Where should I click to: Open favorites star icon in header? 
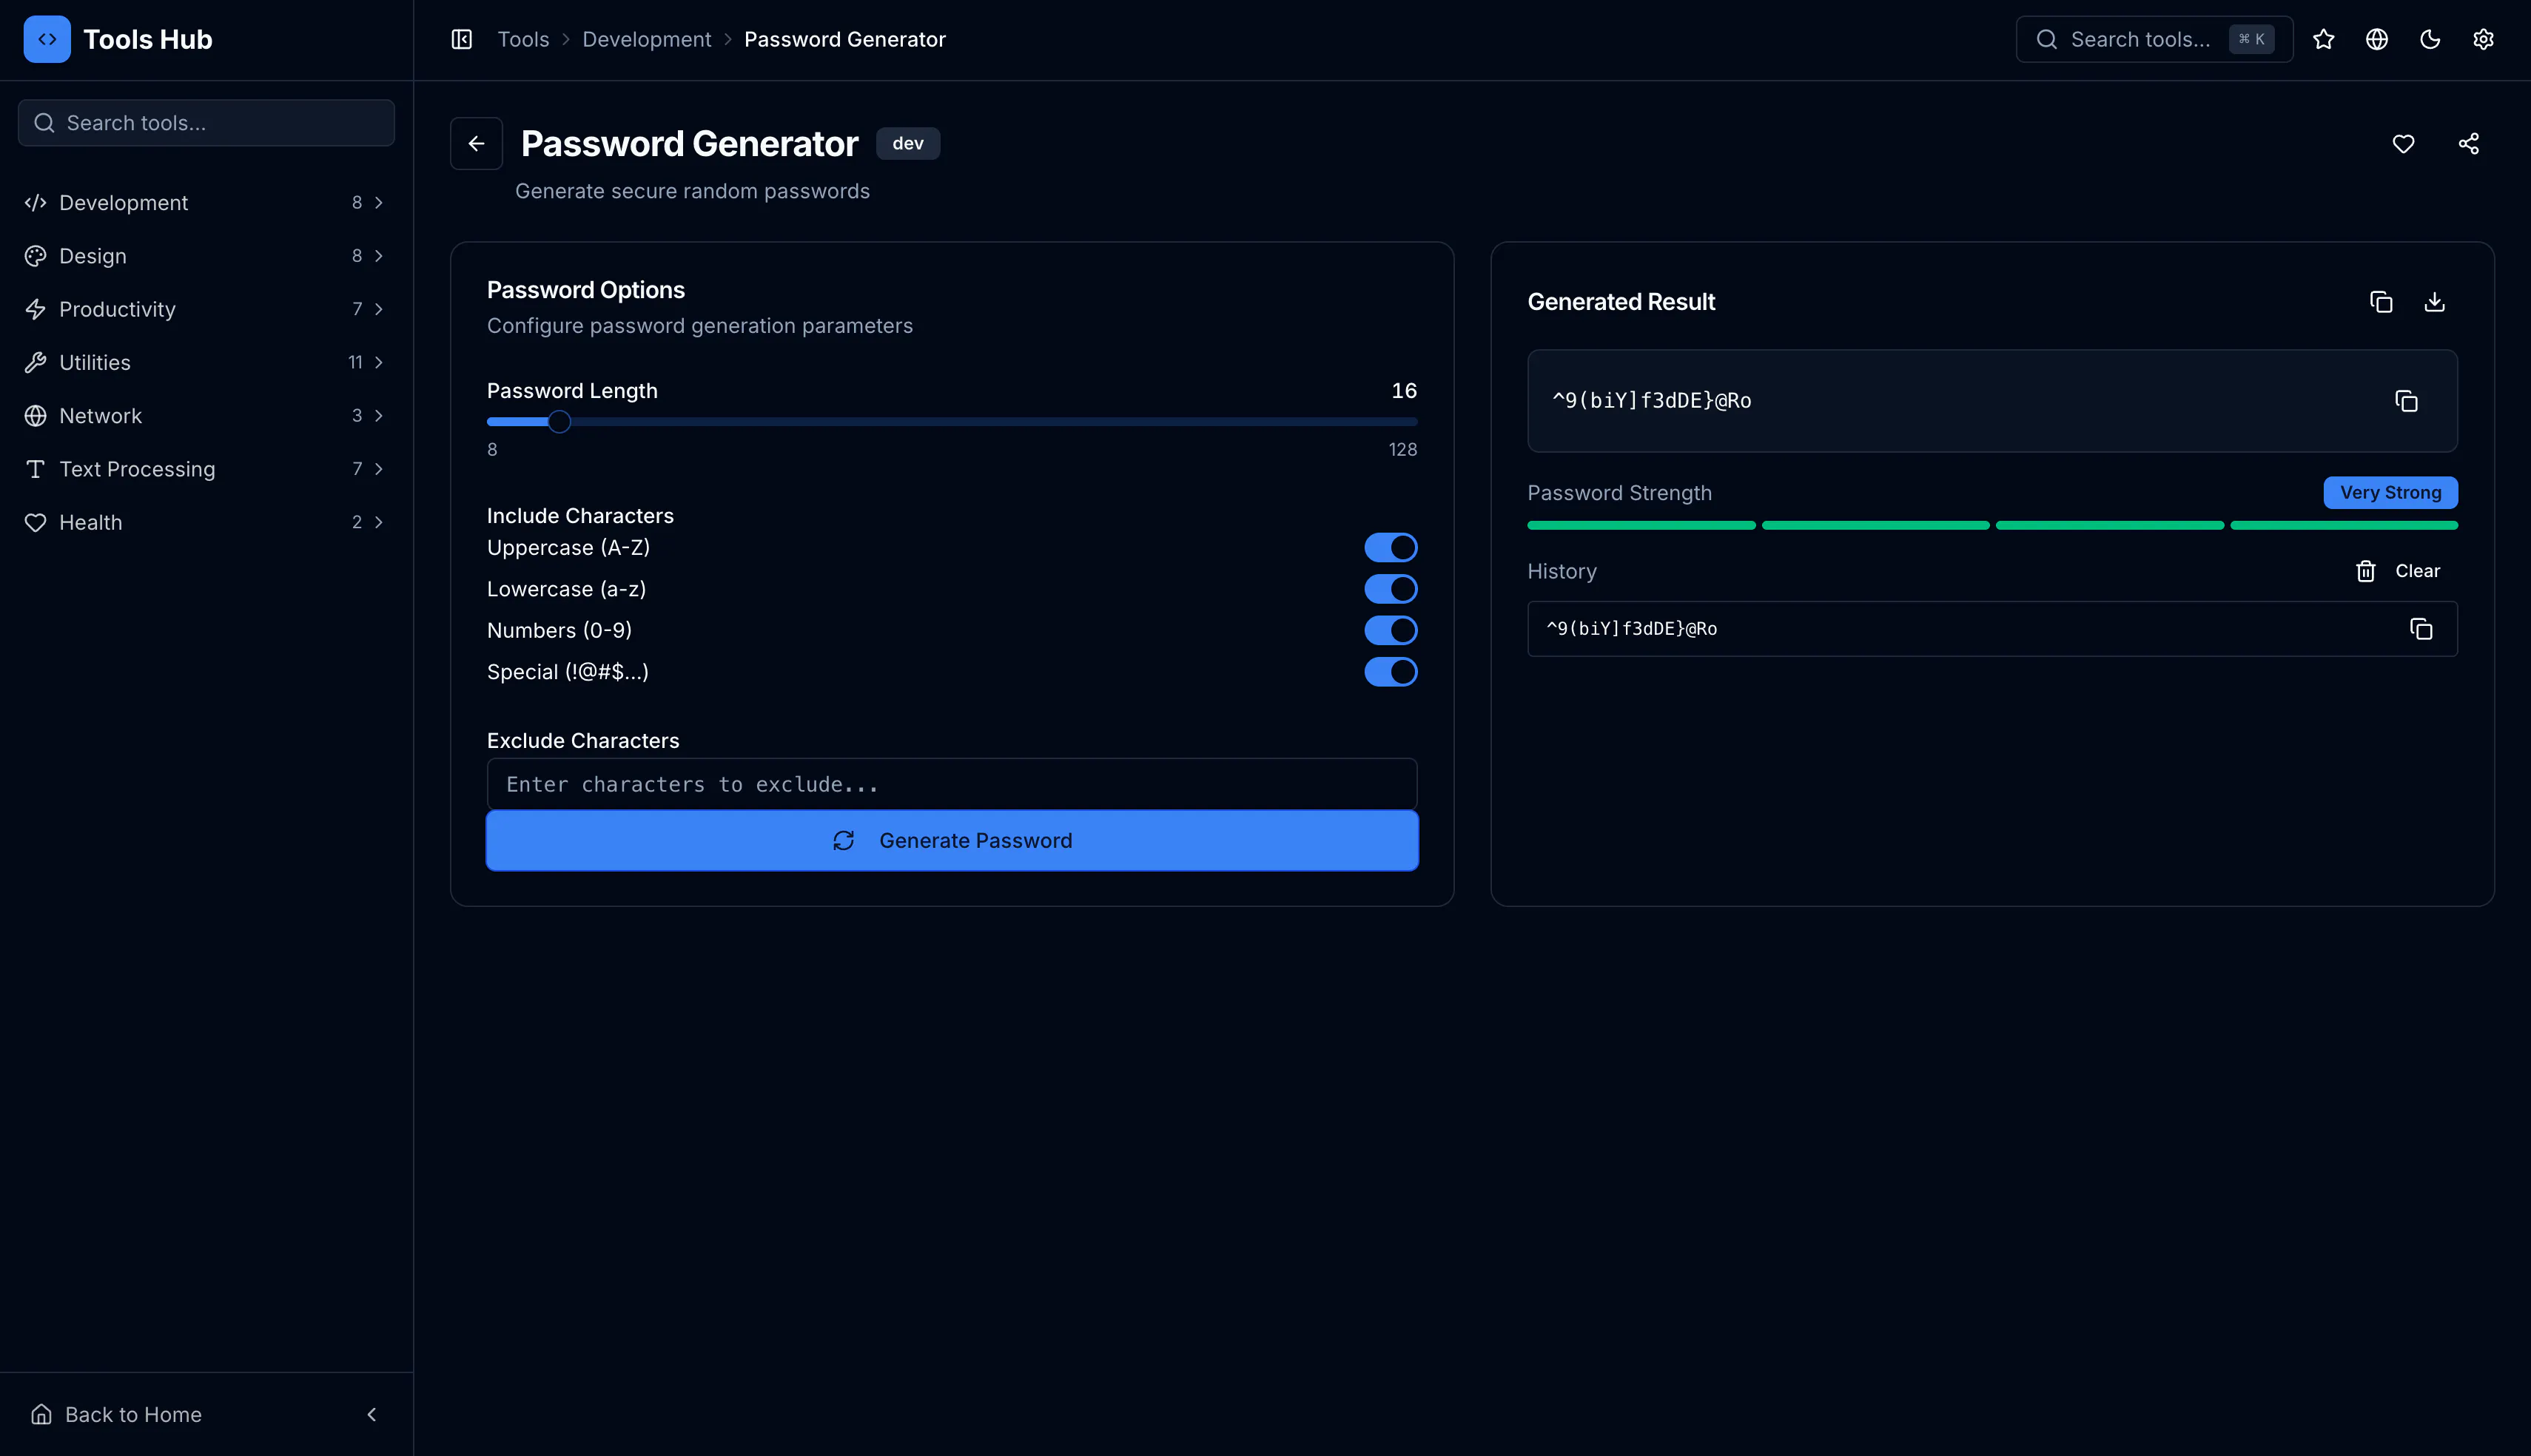2323,40
